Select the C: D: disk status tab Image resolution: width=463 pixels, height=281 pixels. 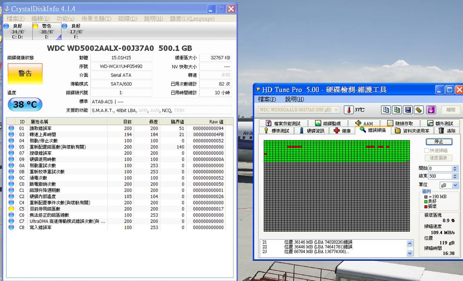(x=17, y=31)
